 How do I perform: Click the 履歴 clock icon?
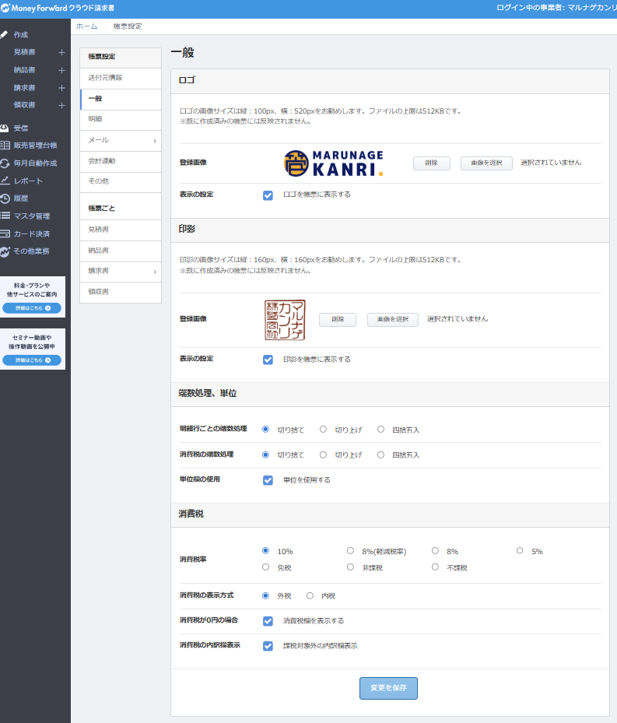tap(5, 198)
